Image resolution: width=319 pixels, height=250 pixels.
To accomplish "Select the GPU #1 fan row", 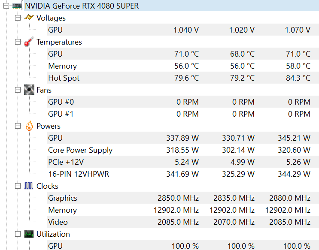I will pyautogui.click(x=183, y=114).
